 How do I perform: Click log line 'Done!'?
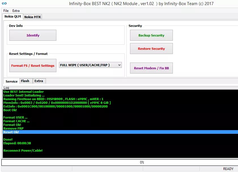click(8, 139)
